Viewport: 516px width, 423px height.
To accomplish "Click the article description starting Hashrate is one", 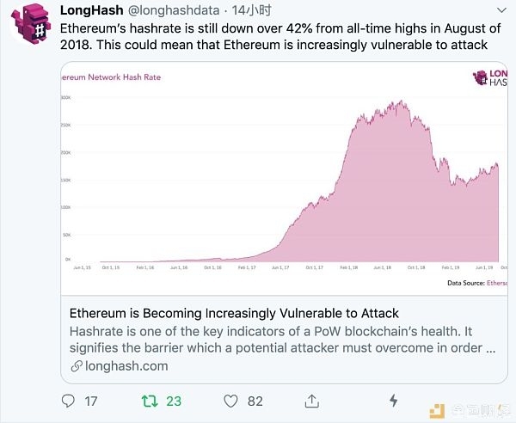I will coord(282,340).
